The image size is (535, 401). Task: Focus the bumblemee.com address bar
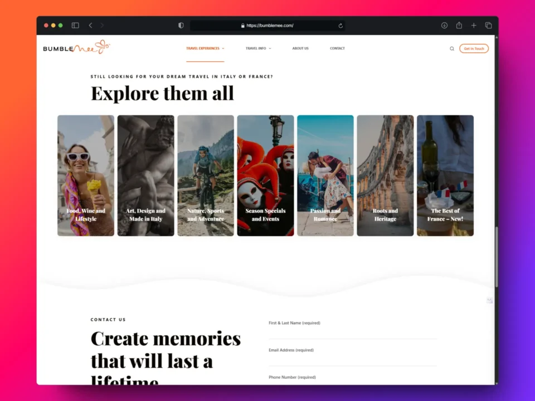(267, 26)
